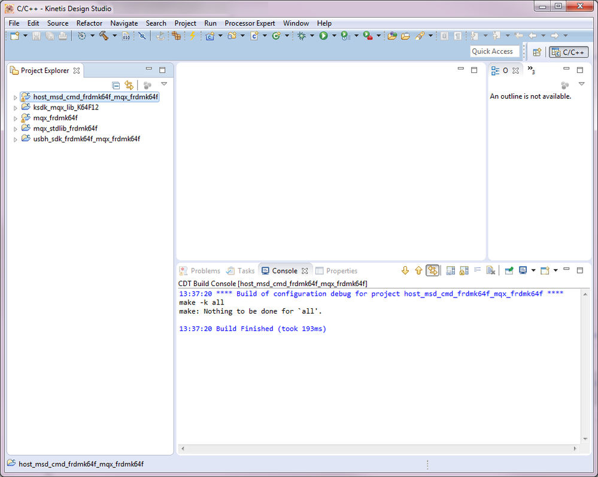Expand usbh_sdk_frdmk64f_mqx_frdmk64f project node
This screenshot has height=477, width=598.
coord(15,139)
